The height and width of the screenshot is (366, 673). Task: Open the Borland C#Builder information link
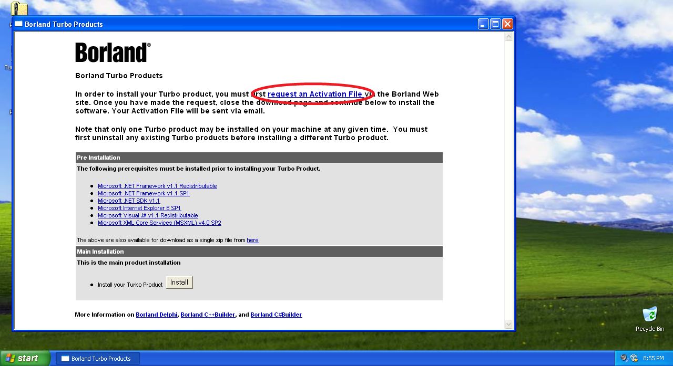(x=276, y=315)
